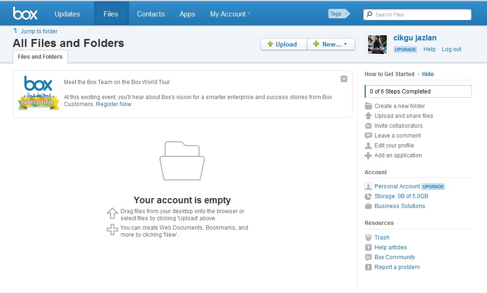Click the Box logo

pos(25,13)
